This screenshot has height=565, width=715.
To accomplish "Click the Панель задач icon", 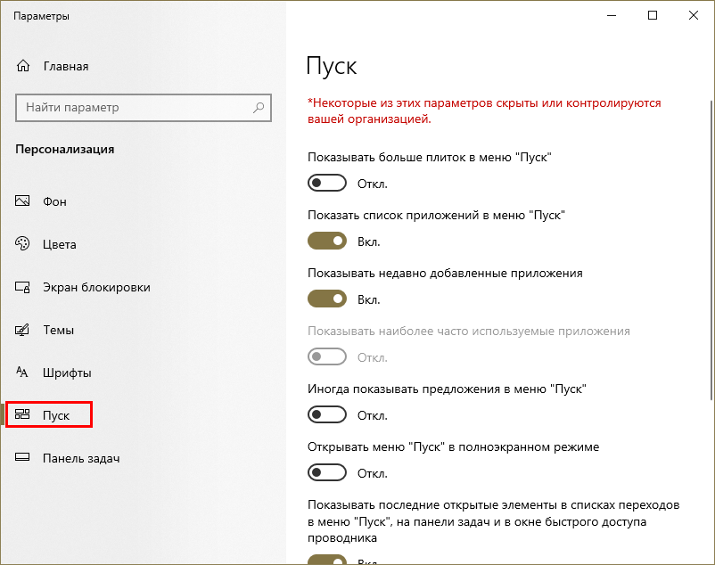I will pyautogui.click(x=24, y=458).
